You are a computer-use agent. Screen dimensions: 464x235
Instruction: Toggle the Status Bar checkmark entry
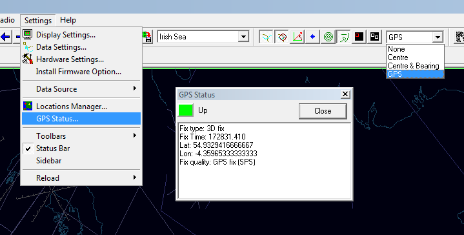81,148
